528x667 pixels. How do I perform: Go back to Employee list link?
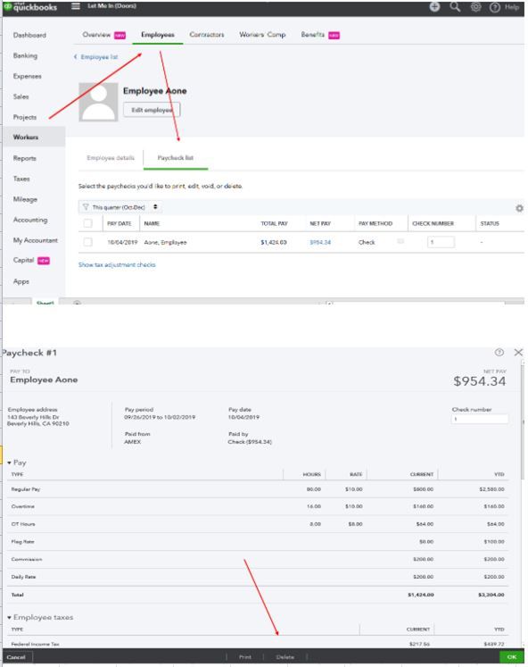pos(96,57)
